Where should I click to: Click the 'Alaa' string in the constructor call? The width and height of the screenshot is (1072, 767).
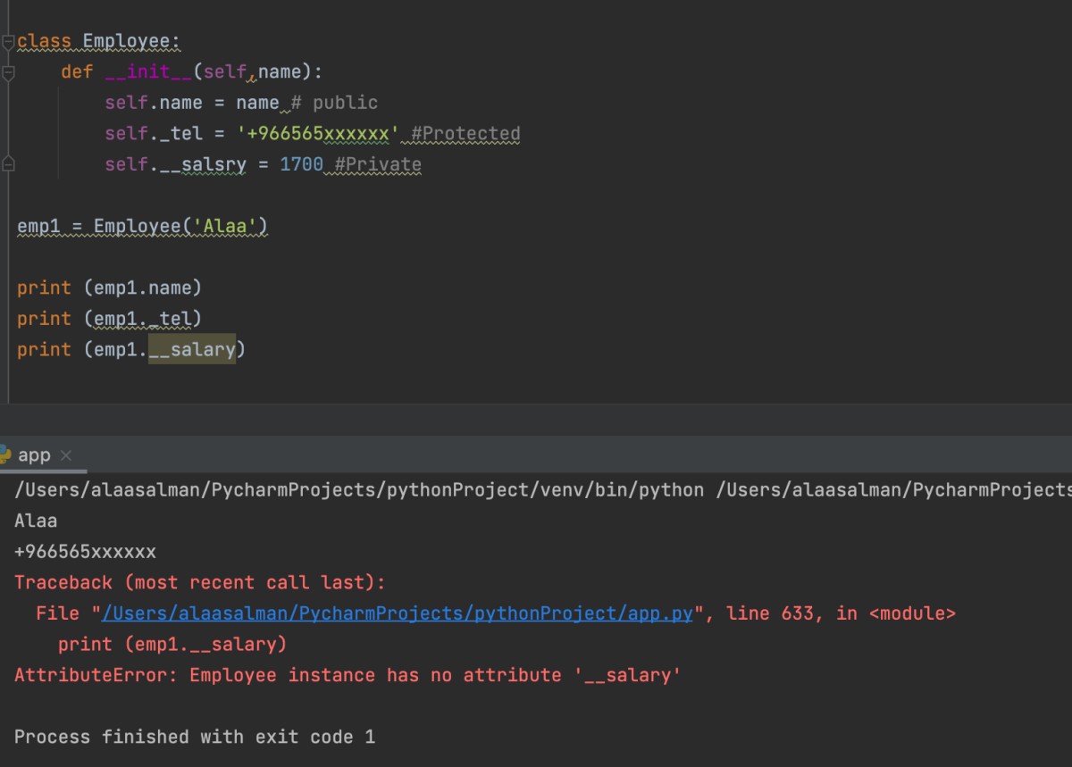coord(226,227)
